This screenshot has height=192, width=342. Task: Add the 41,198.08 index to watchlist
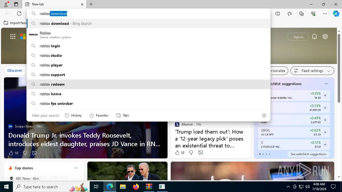pos(325,108)
